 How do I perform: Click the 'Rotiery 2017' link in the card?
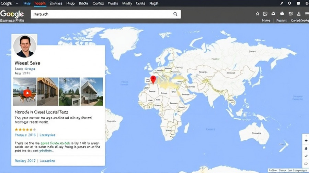point(24,161)
